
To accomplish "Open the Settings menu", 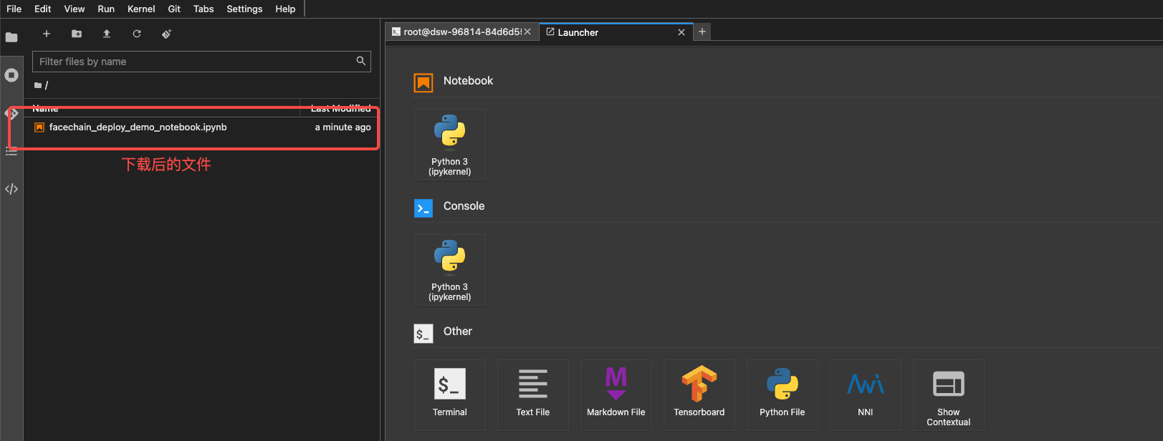I will click(244, 9).
